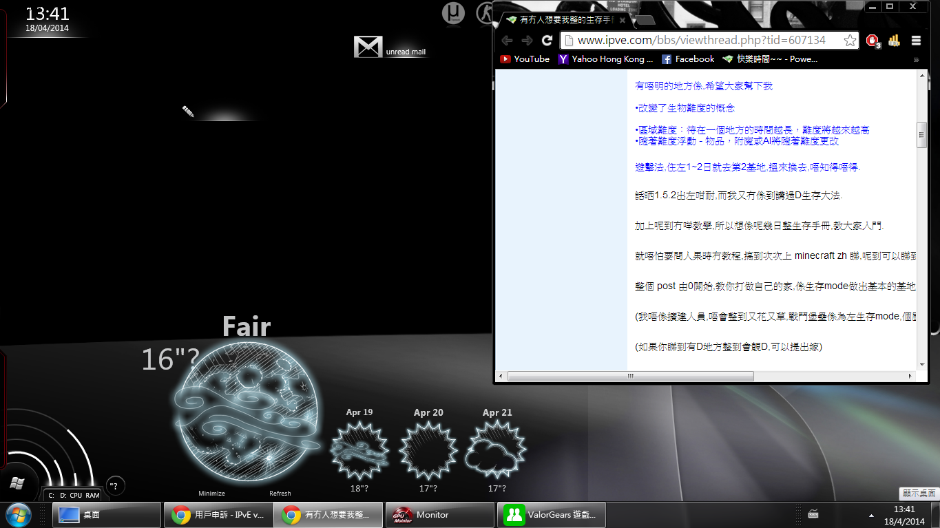Viewport: 940px width, 528px height.
Task: Open the 桌面 desktop toolbar item
Action: pyautogui.click(x=107, y=514)
